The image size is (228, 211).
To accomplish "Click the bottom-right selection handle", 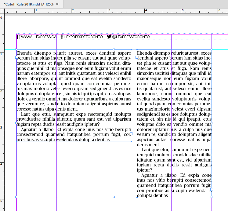I will [x=212, y=197].
